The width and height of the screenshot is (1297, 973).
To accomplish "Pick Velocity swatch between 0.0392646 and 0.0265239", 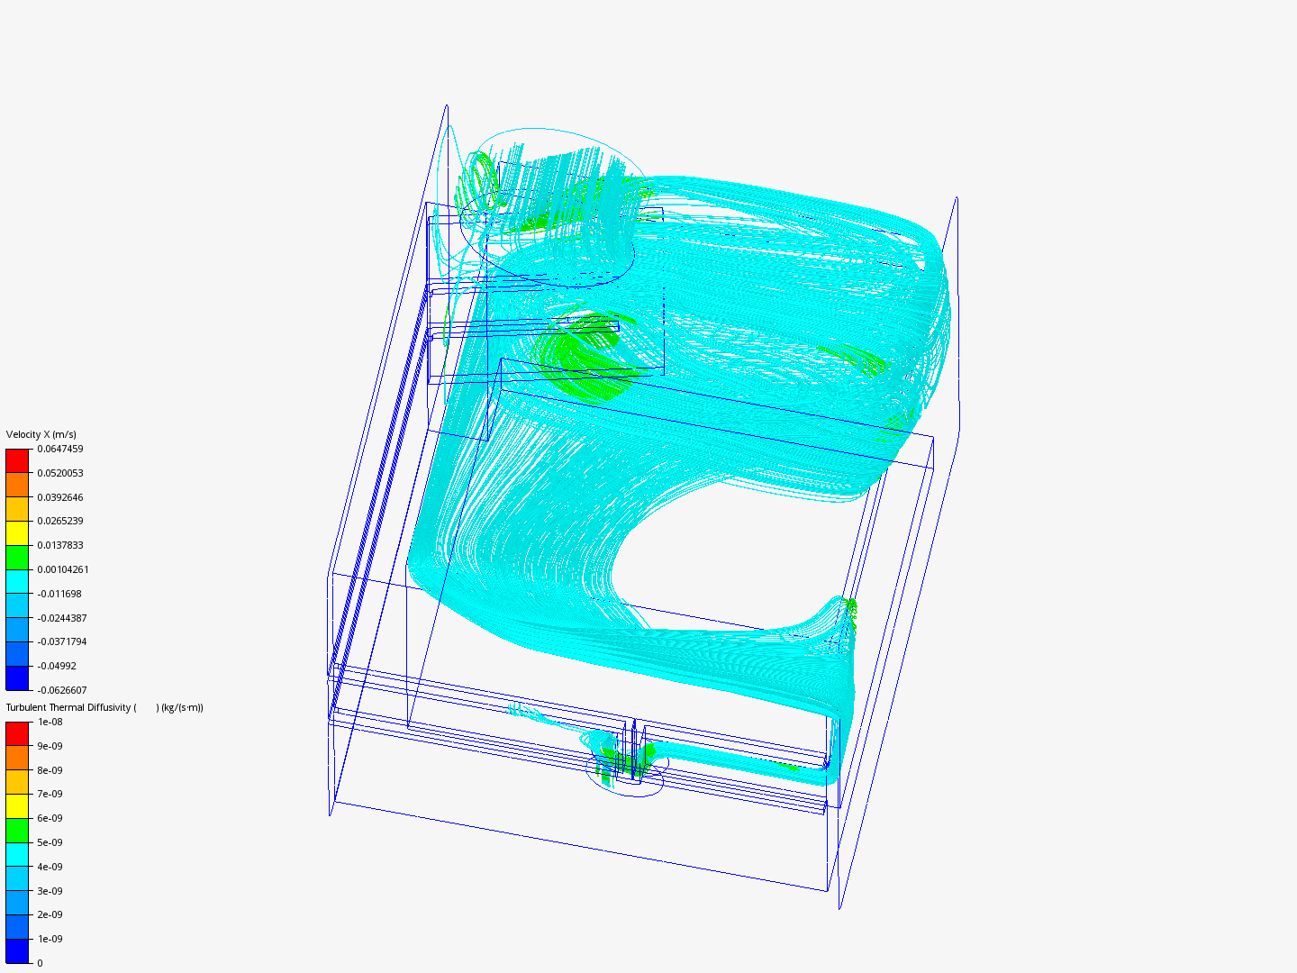I will [x=17, y=509].
